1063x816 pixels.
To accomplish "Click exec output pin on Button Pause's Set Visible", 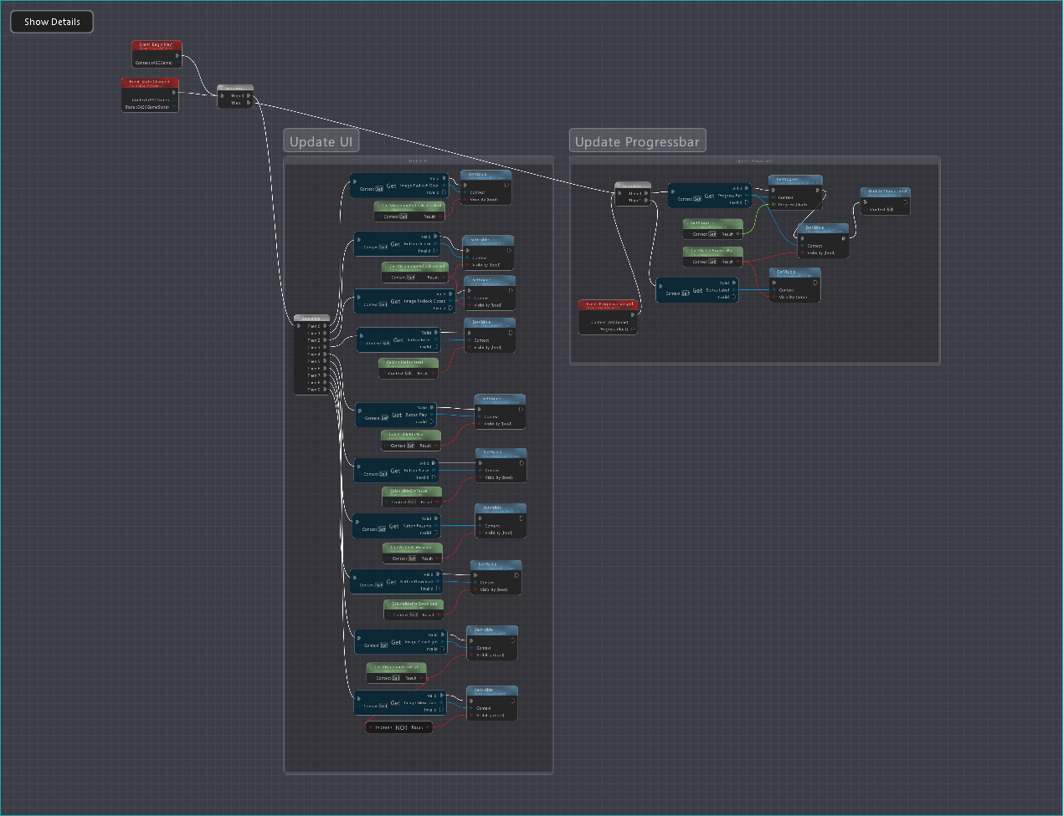I will pyautogui.click(x=521, y=462).
